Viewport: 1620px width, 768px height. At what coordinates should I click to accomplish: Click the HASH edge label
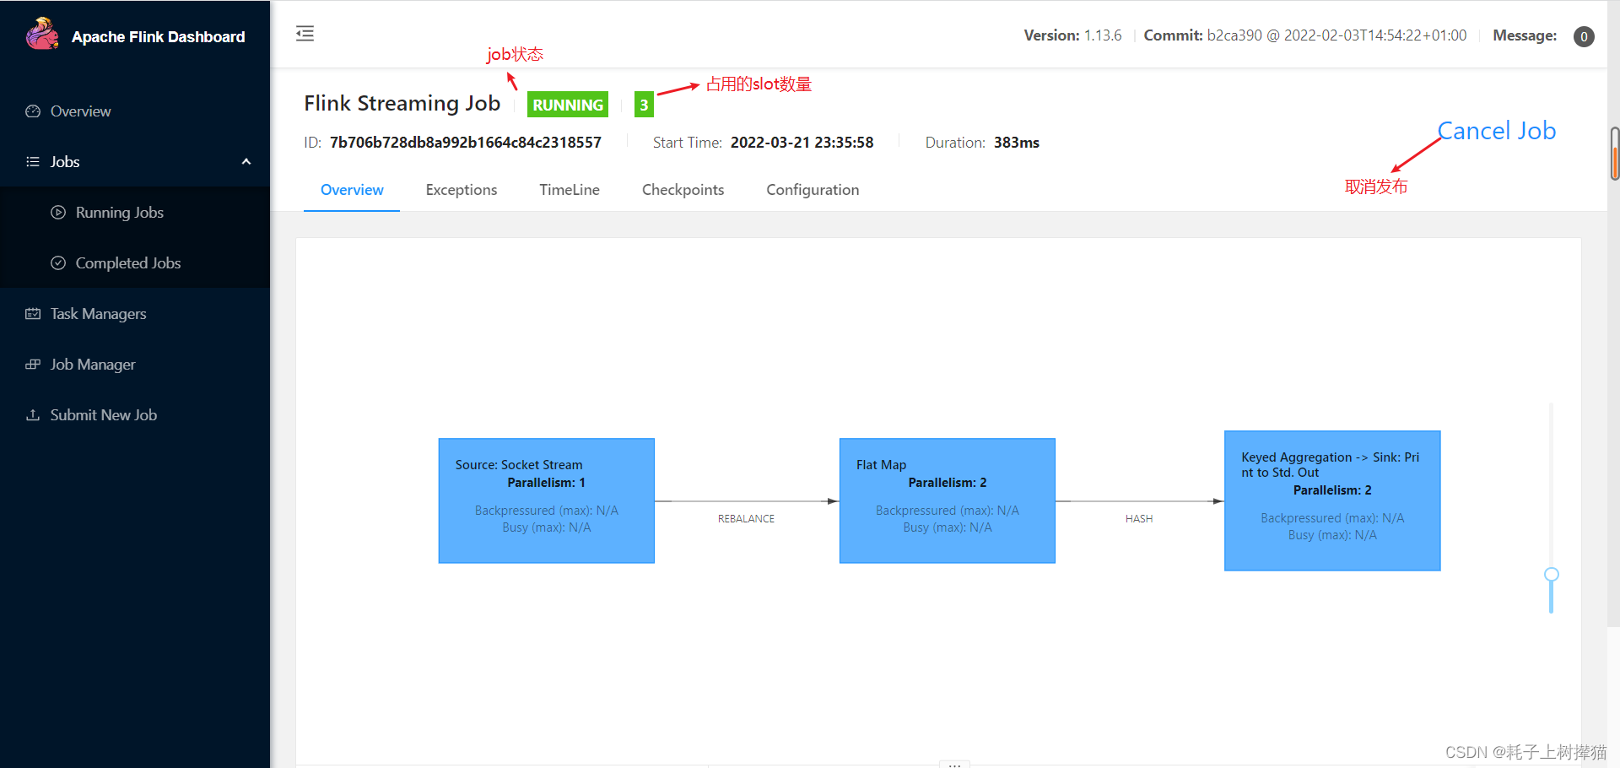(x=1139, y=519)
